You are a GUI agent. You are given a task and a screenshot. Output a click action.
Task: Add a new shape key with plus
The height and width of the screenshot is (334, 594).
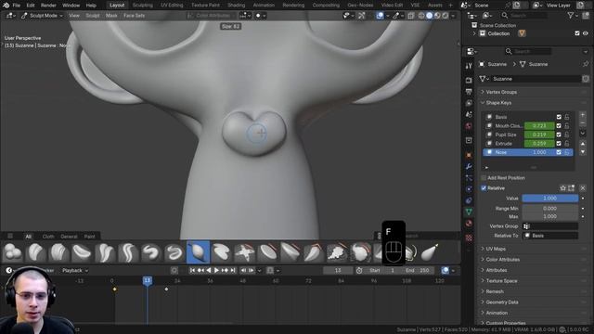click(583, 115)
